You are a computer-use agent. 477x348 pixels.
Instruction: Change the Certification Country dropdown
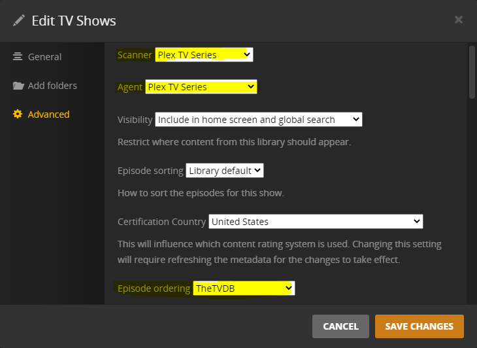(x=316, y=221)
